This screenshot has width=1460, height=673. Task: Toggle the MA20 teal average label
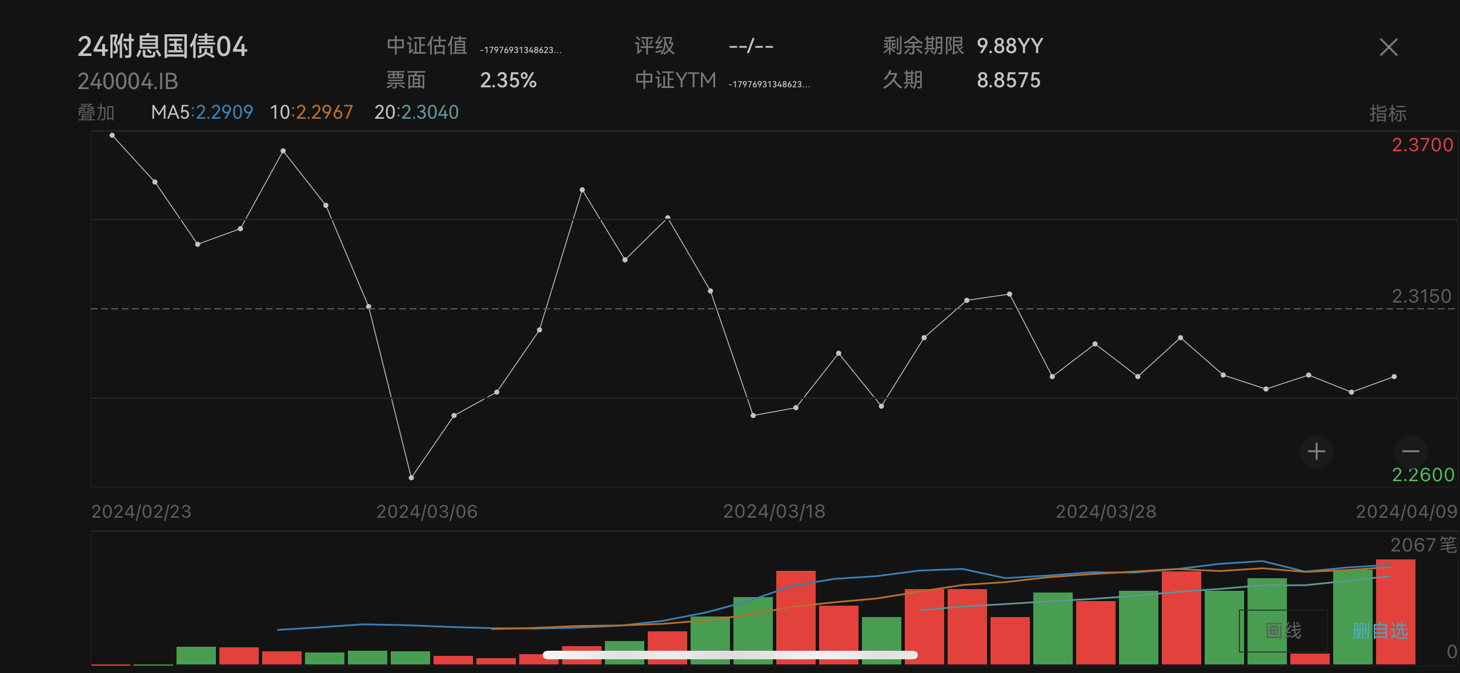pos(416,112)
